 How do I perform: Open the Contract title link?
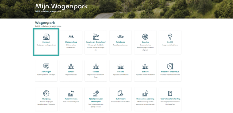pyautogui.click(x=46, y=42)
